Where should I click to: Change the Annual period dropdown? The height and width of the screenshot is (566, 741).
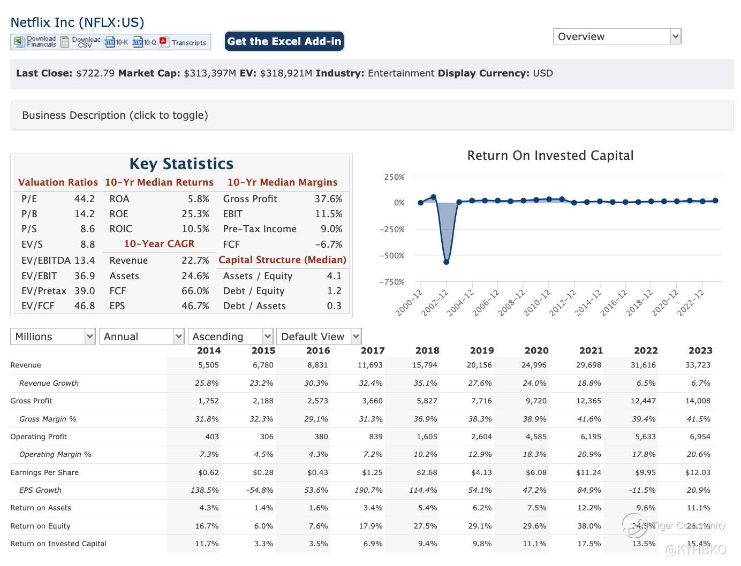[x=141, y=336]
